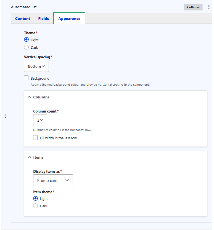This screenshot has width=214, height=230.
Task: Open the Display items as dropdown
Action: (x=53, y=181)
